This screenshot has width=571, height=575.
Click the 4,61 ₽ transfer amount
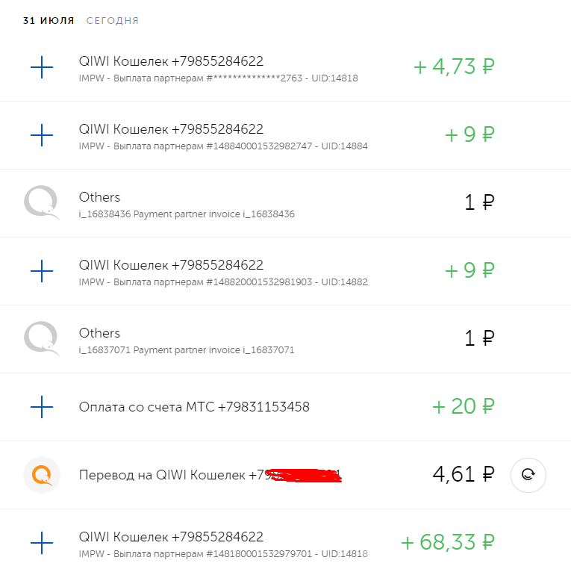pyautogui.click(x=463, y=474)
